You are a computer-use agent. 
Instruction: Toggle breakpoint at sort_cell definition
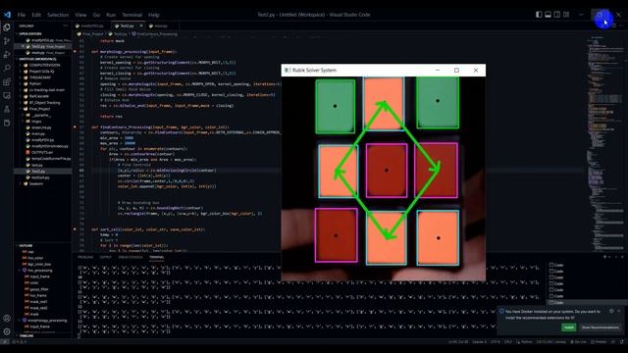click(75, 229)
